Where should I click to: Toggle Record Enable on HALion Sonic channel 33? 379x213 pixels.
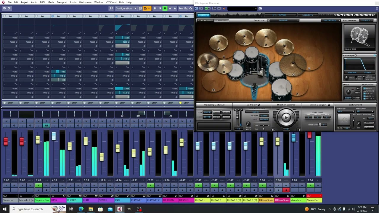click(x=286, y=190)
